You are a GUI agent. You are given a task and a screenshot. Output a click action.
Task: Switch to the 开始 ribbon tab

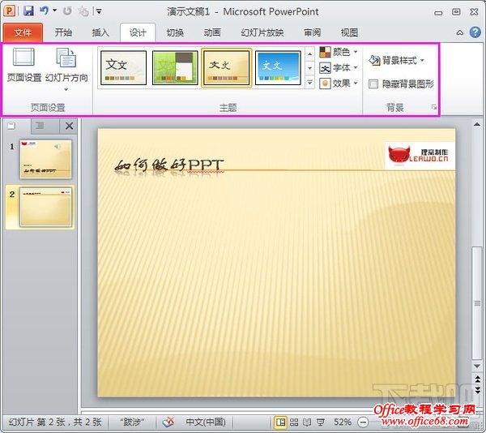[63, 32]
